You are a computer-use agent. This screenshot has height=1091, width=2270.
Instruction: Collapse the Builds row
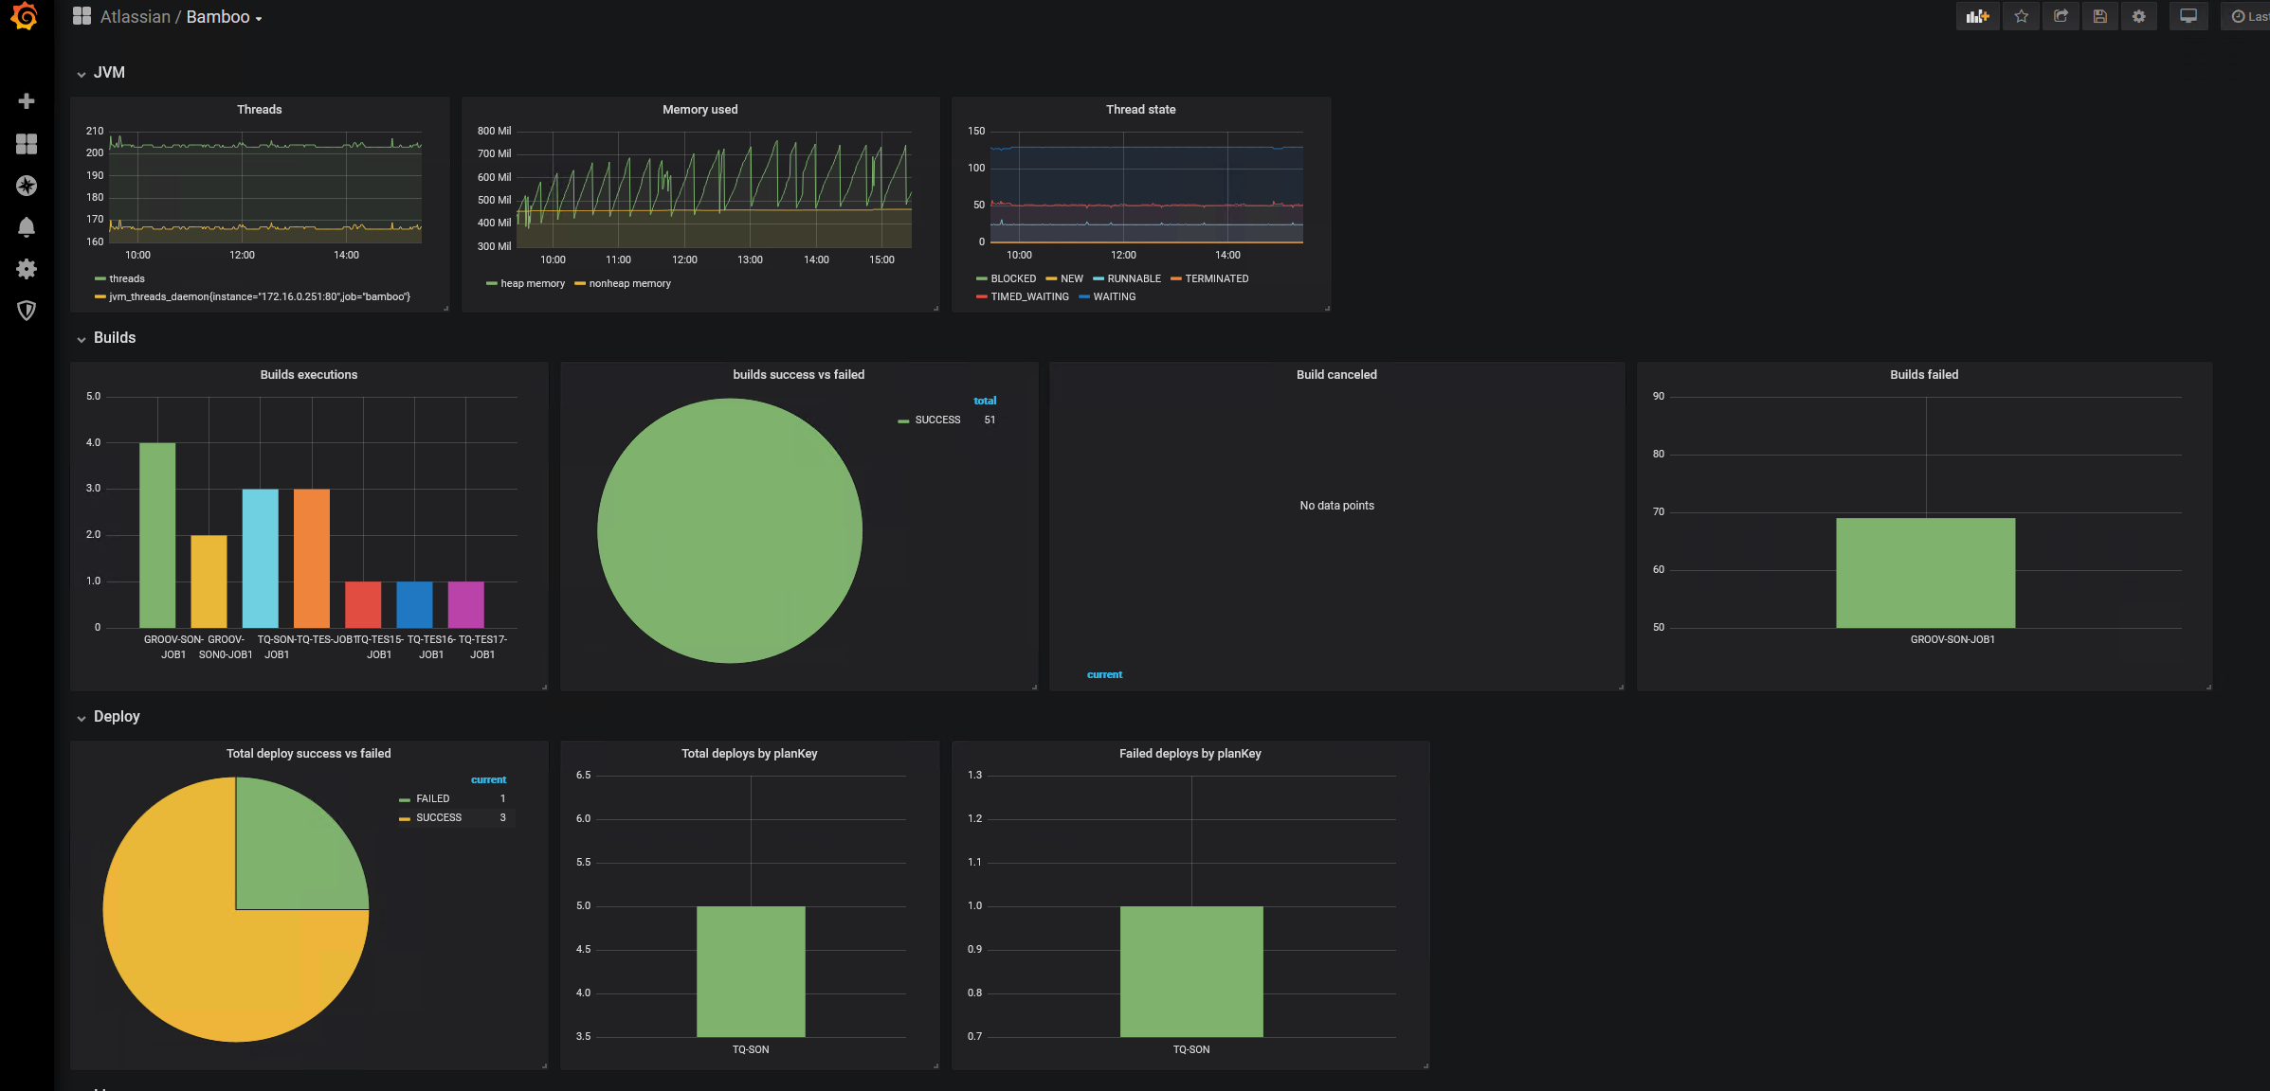click(114, 338)
